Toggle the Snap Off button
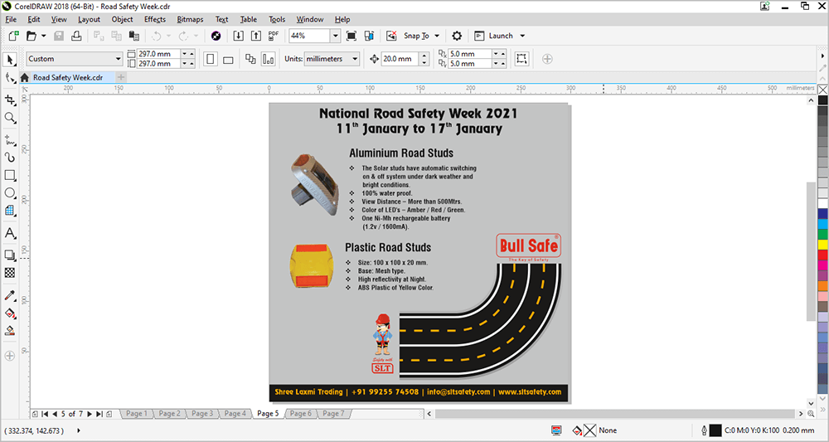This screenshot has width=829, height=442. pos(391,36)
